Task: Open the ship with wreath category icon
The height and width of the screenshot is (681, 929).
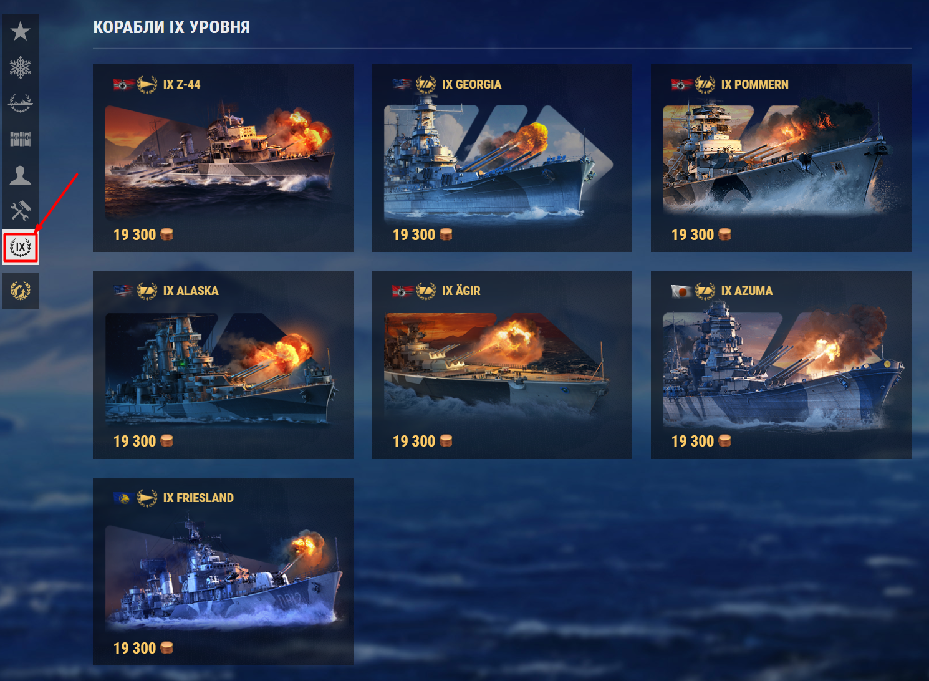Action: (x=21, y=103)
